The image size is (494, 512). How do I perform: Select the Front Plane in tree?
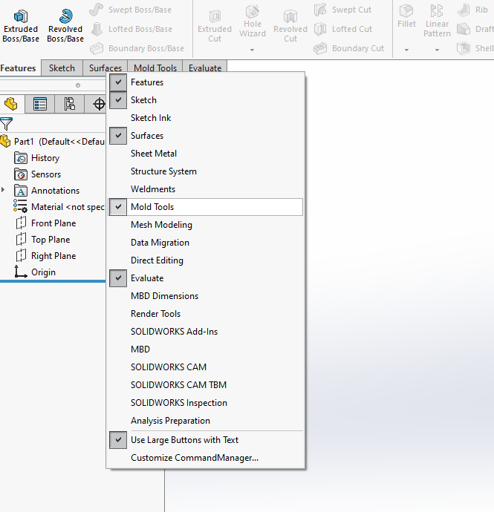pyautogui.click(x=46, y=223)
